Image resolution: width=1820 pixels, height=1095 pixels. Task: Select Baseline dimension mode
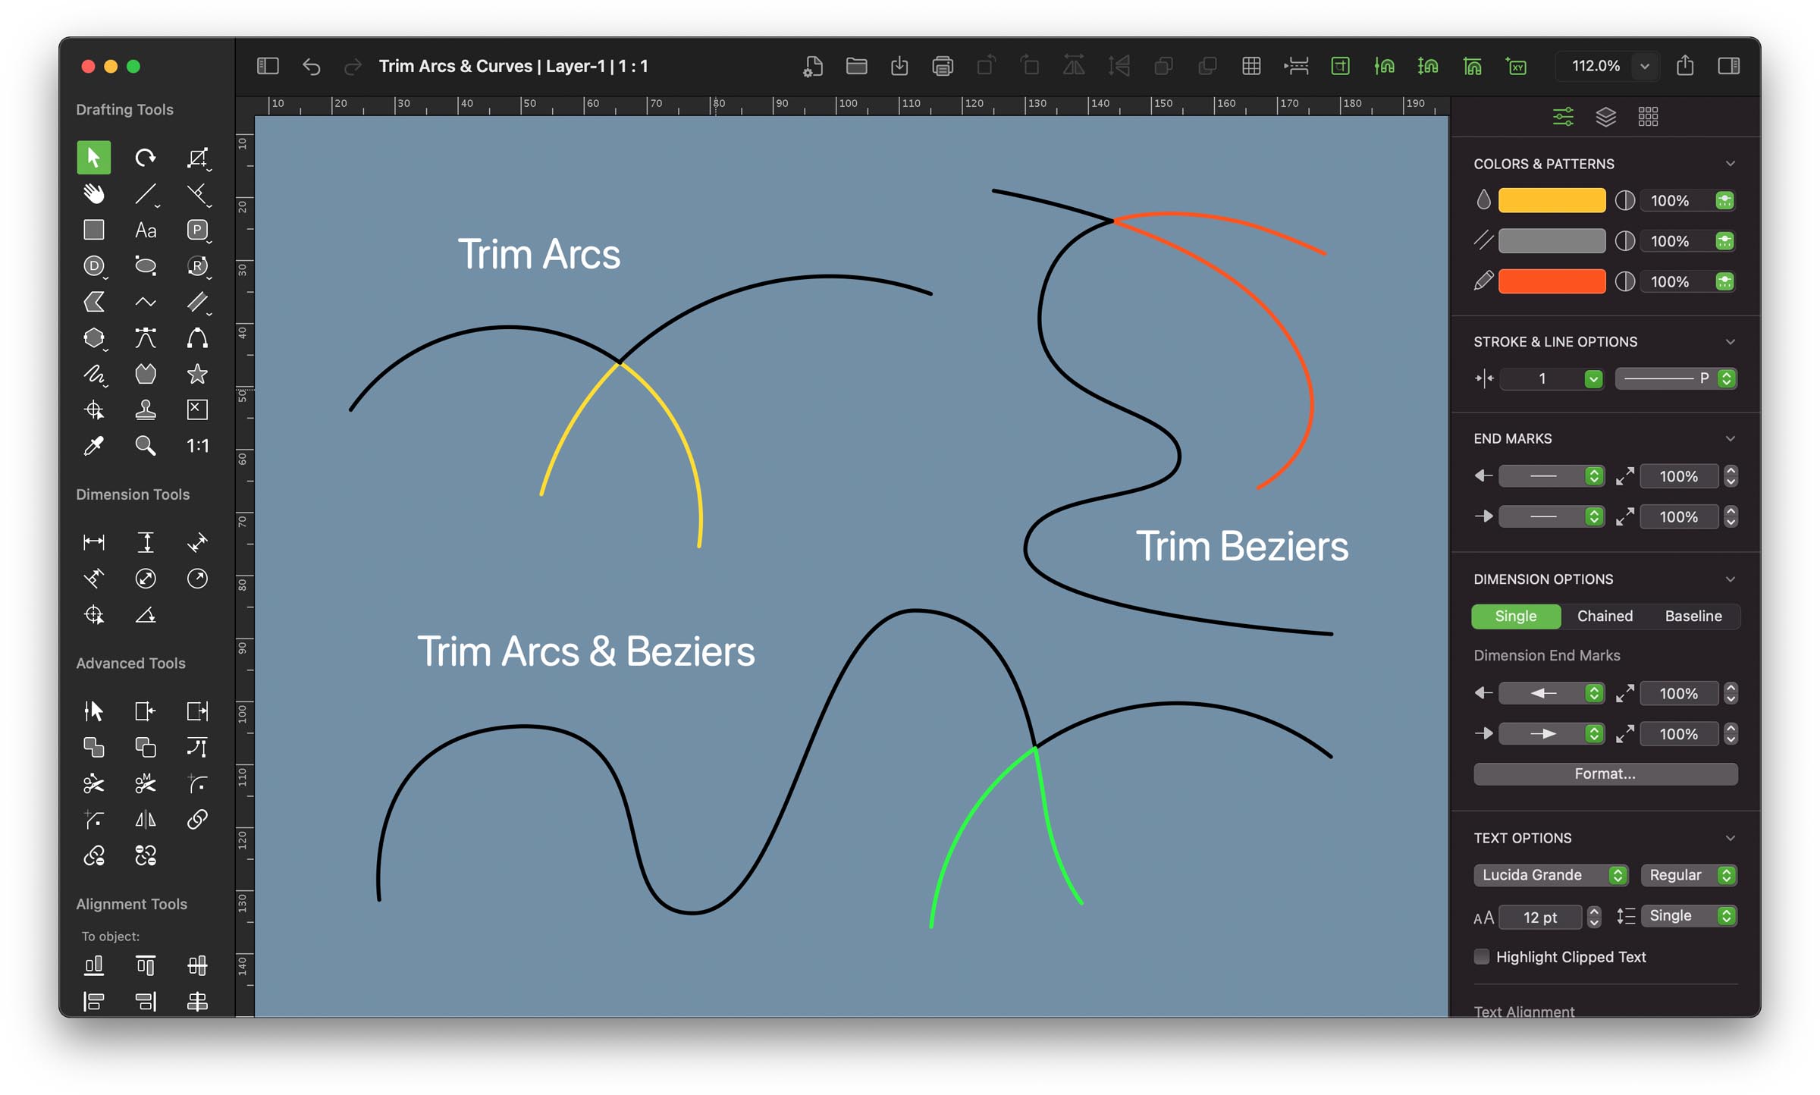pyautogui.click(x=1693, y=616)
